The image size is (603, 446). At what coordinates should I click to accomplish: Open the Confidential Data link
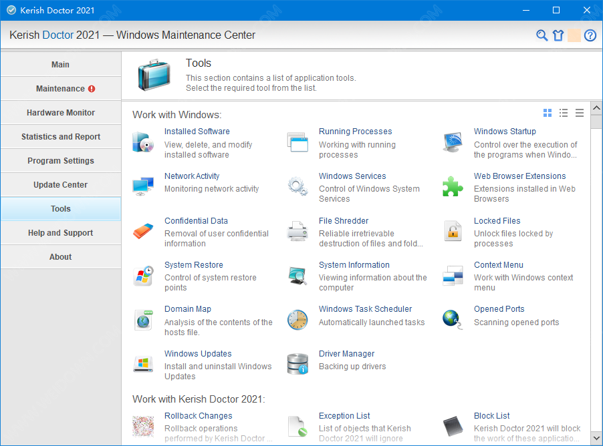[196, 221]
